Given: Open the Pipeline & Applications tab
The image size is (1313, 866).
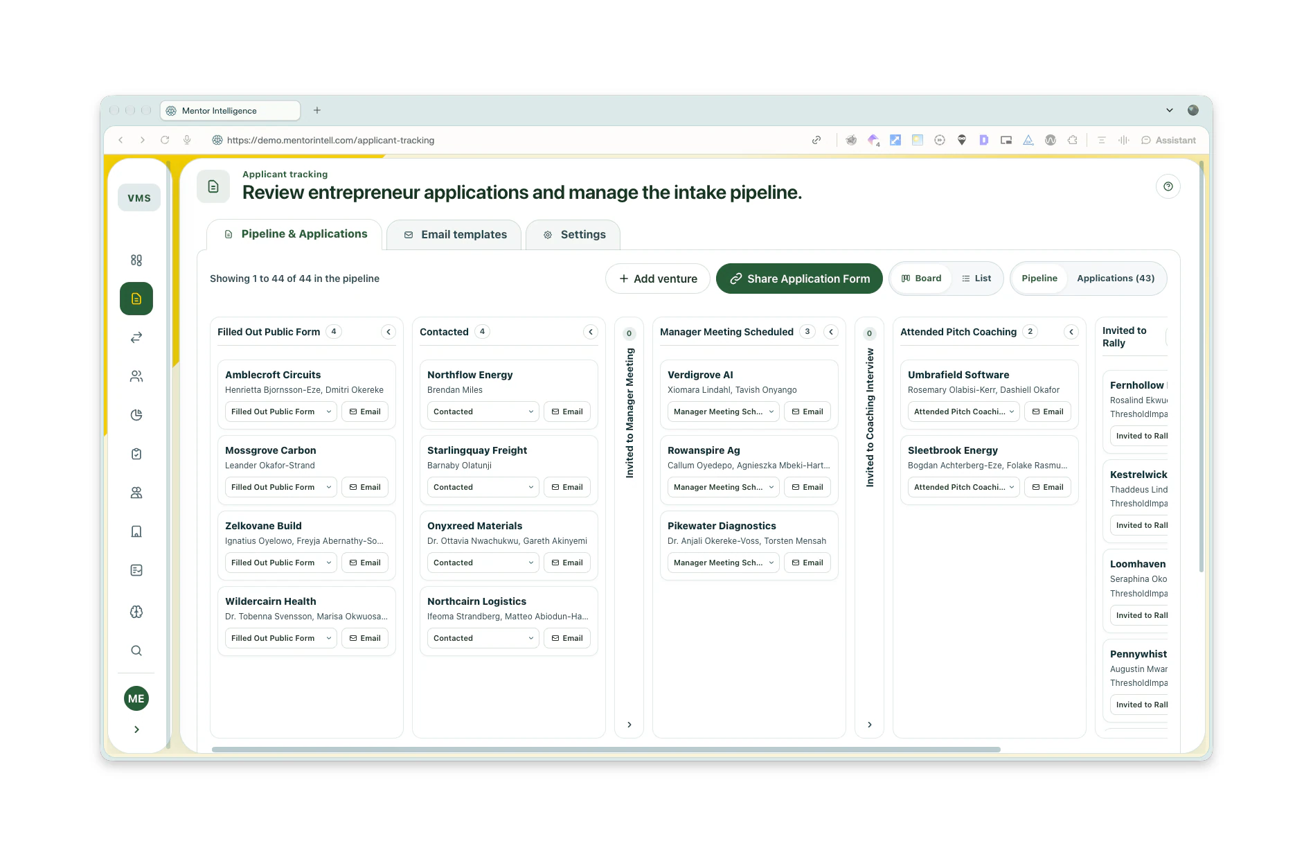Looking at the screenshot, I should pos(295,234).
